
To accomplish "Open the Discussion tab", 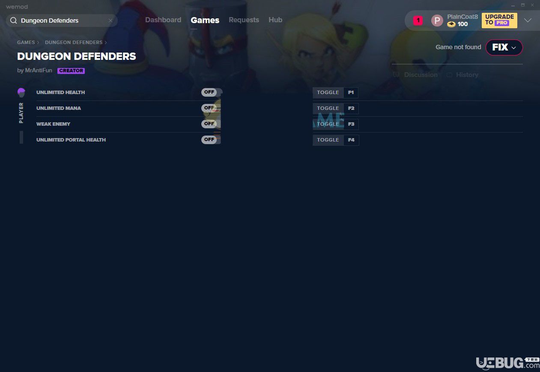I will tap(421, 75).
